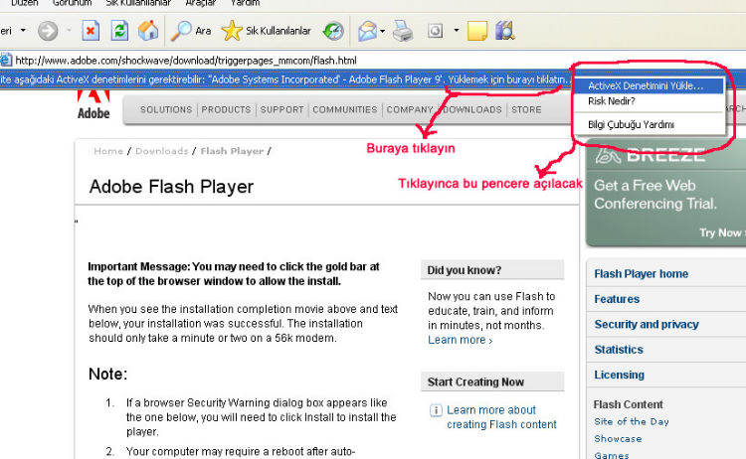This screenshot has height=459, width=746.
Task: Click the Downloads breadcrumb link
Action: [162, 151]
